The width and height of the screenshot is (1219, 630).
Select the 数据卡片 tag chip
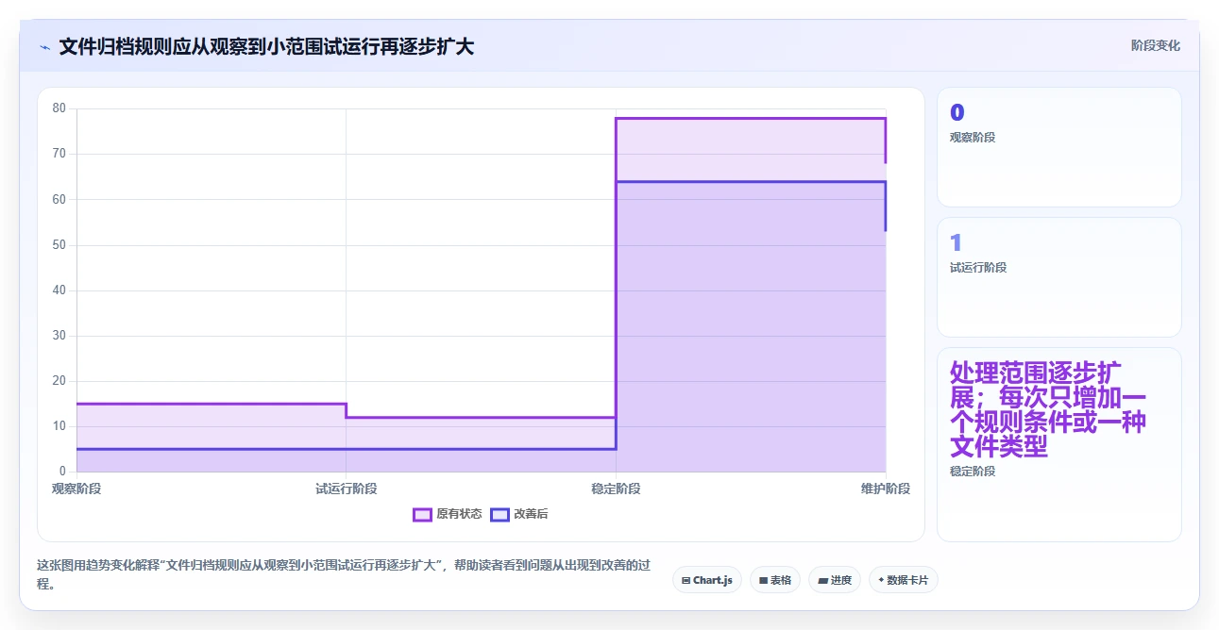pyautogui.click(x=904, y=580)
